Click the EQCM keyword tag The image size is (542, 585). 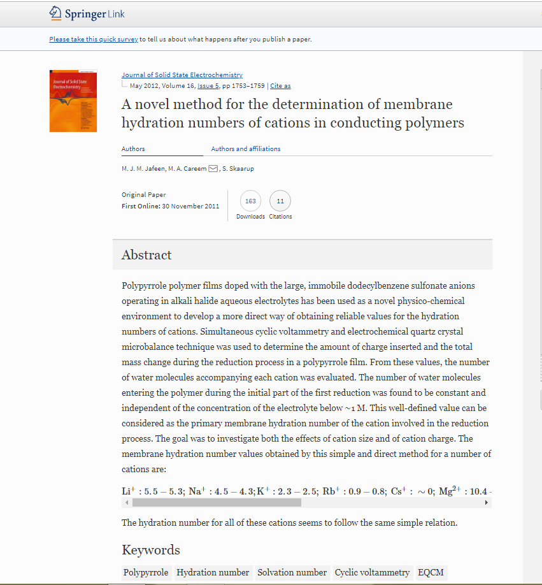point(431,572)
